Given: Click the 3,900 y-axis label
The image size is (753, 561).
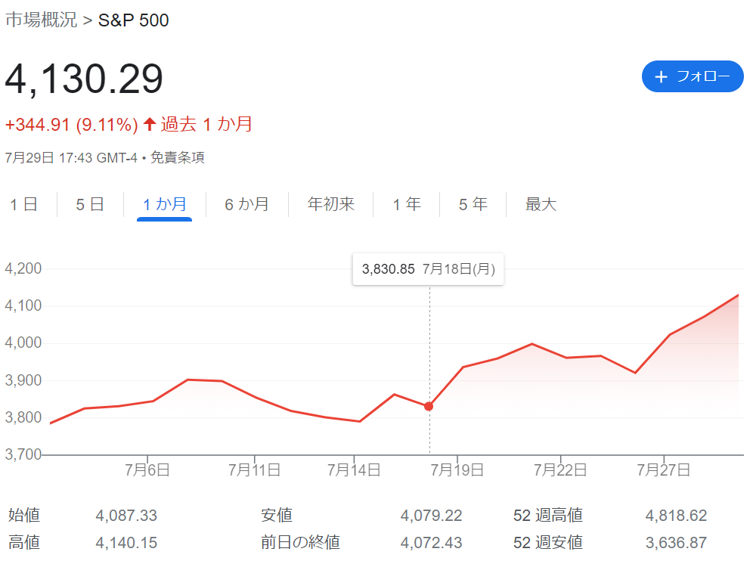Looking at the screenshot, I should point(23,380).
